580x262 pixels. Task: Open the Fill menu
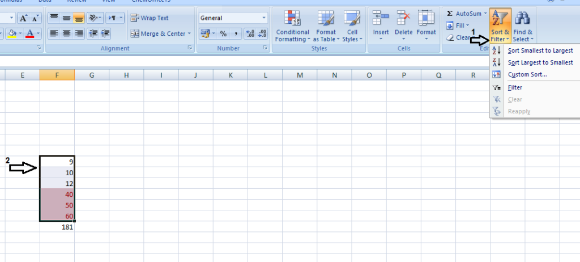click(x=457, y=26)
